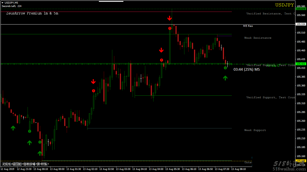Click '13 Aug 06:10' on the time axis
This screenshot has height=172, width=307.
189,169
